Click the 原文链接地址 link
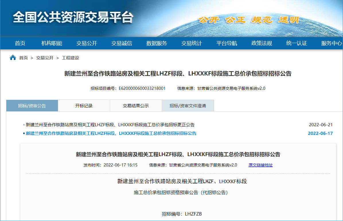343x221 pixels. point(260,165)
